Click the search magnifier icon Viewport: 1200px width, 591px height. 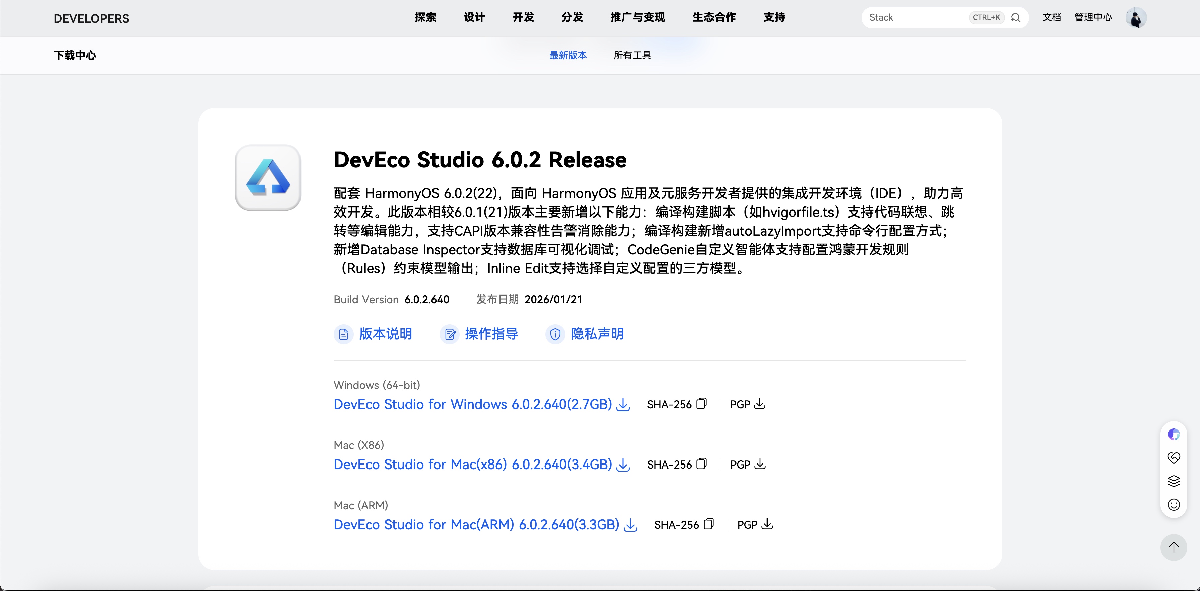[1016, 18]
